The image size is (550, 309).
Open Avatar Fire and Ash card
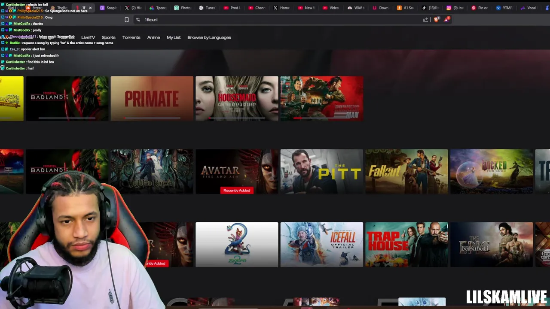pyautogui.click(x=237, y=171)
